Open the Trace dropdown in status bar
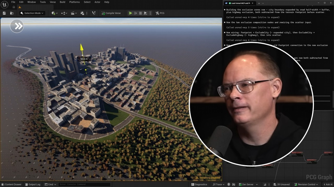The image size is (334, 187). coord(218,184)
